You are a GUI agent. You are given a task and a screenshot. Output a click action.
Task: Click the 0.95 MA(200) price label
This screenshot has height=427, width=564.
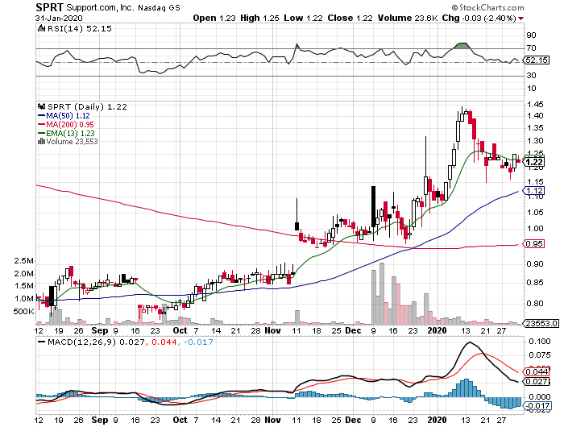[533, 244]
